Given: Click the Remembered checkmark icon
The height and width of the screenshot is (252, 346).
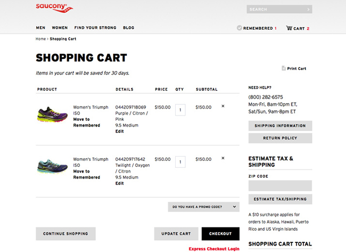Looking at the screenshot, I should coord(240,28).
